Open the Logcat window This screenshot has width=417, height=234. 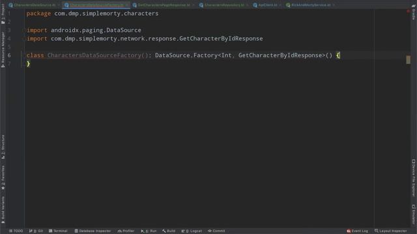(x=192, y=231)
